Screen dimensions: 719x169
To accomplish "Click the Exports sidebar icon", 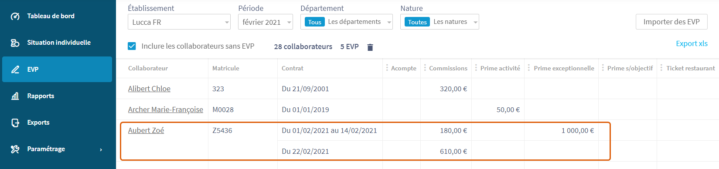I will [15, 123].
